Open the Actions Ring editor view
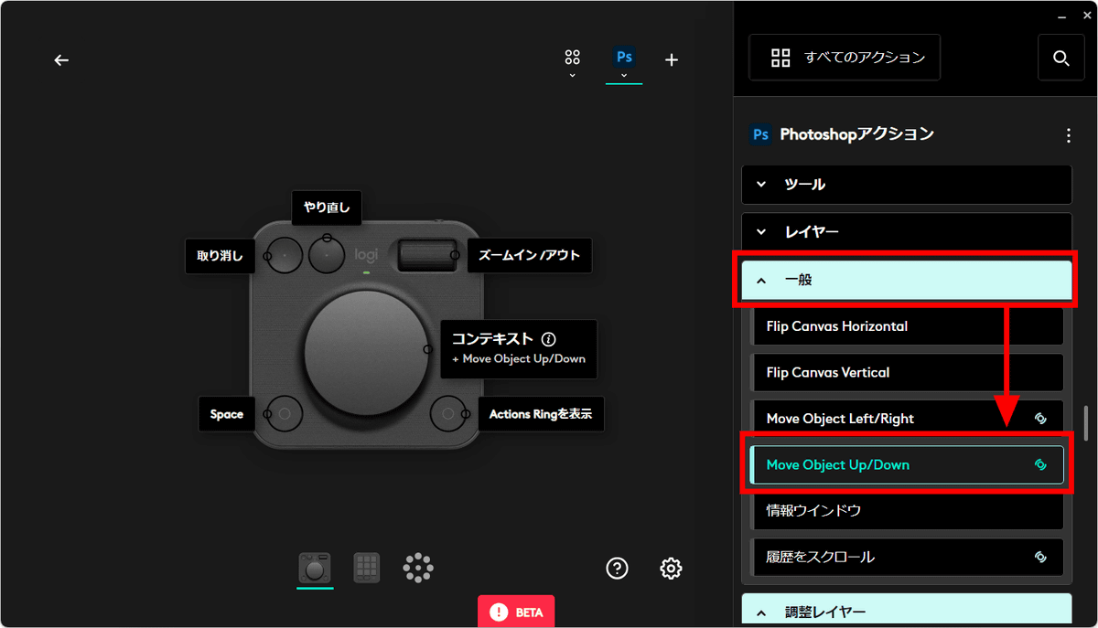1098x628 pixels. coord(418,567)
